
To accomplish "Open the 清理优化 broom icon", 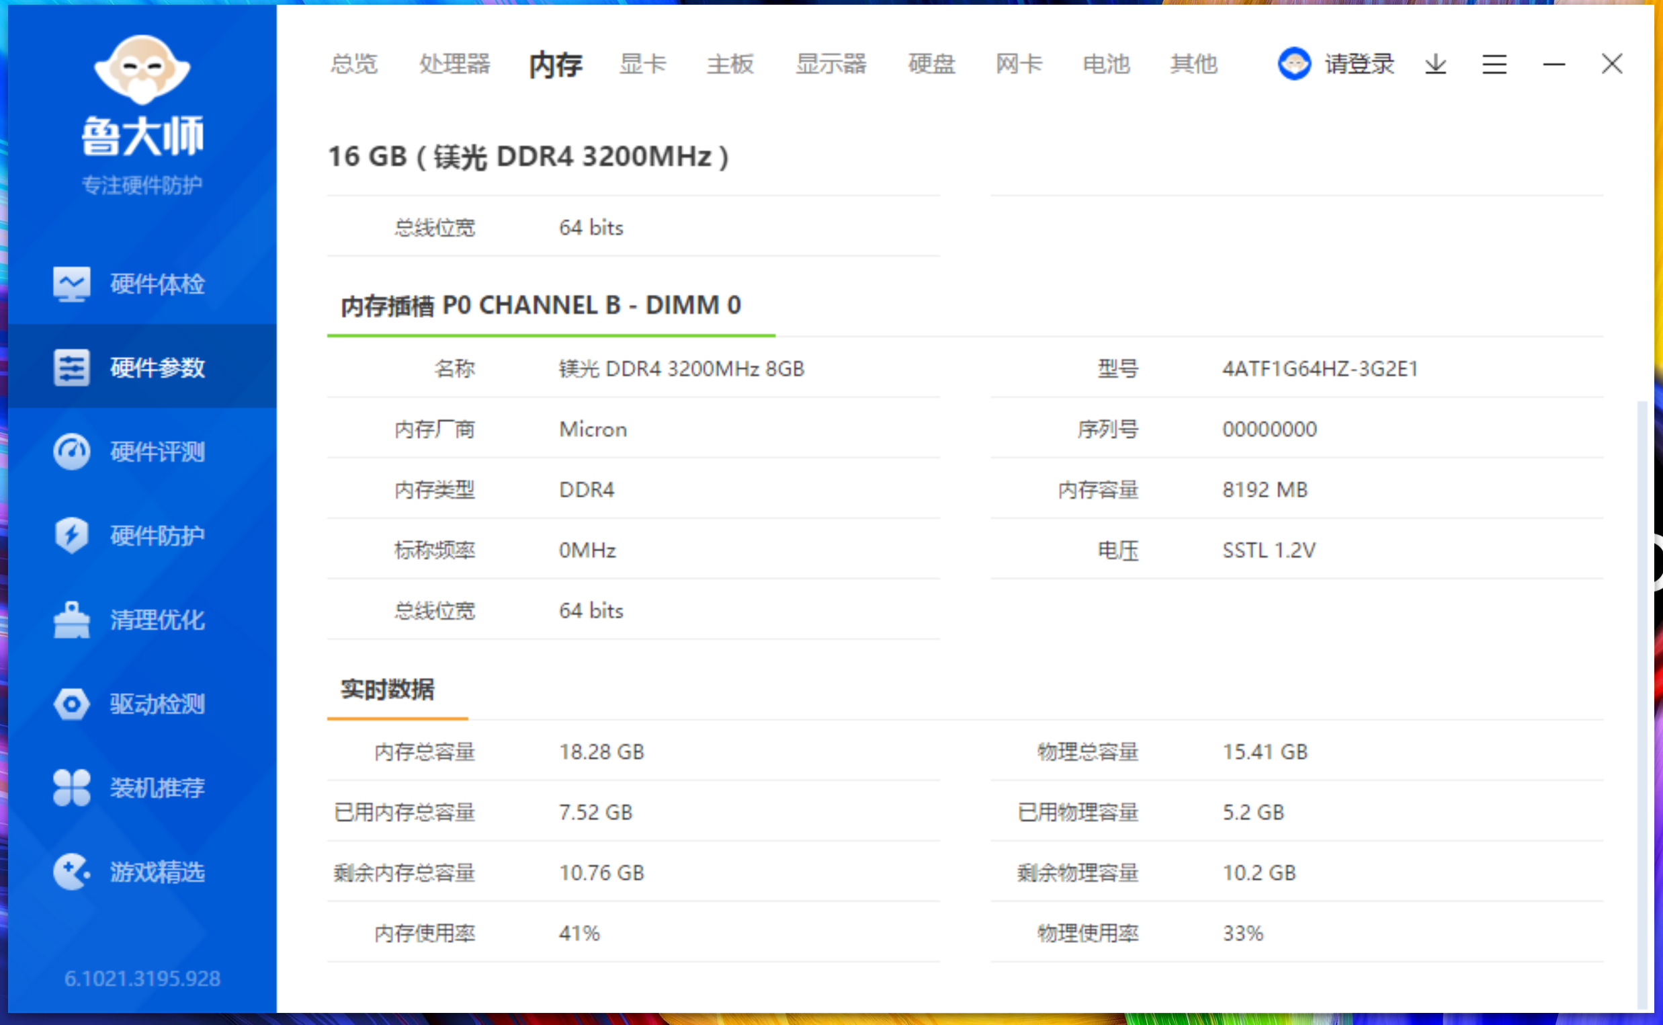I will (x=71, y=620).
